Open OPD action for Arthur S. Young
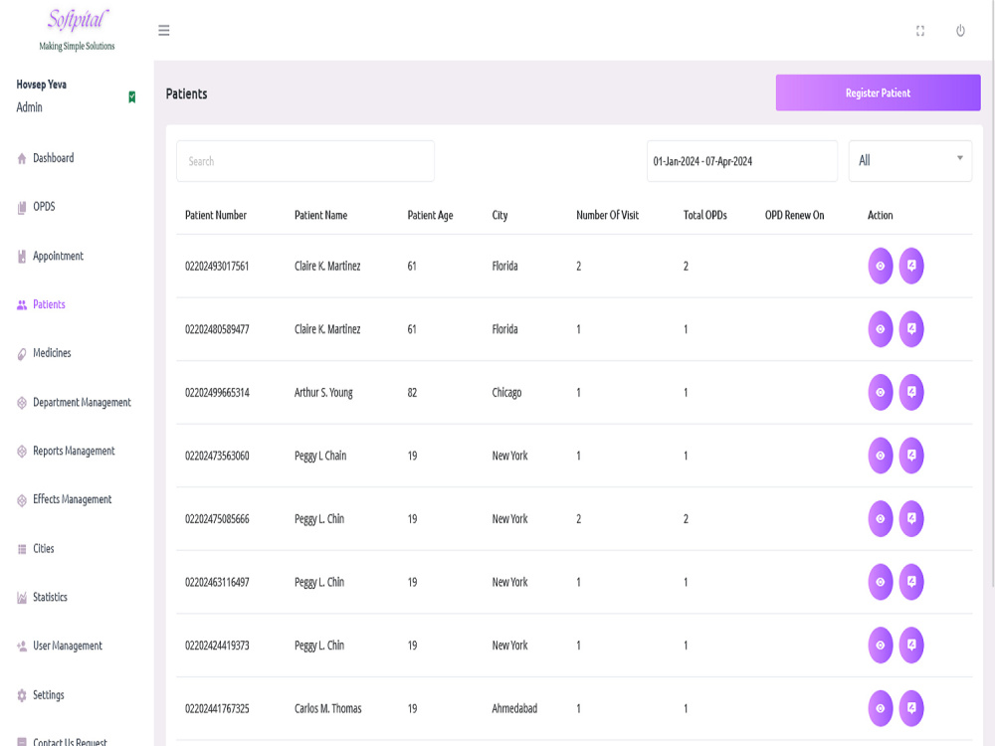995x746 pixels. click(x=911, y=392)
